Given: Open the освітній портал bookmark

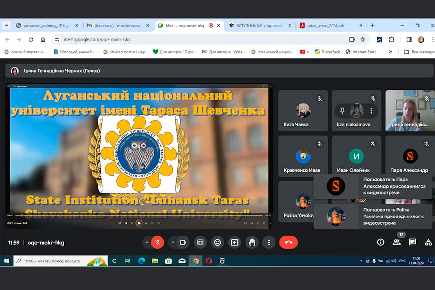Looking at the screenshot, I should tap(26, 52).
